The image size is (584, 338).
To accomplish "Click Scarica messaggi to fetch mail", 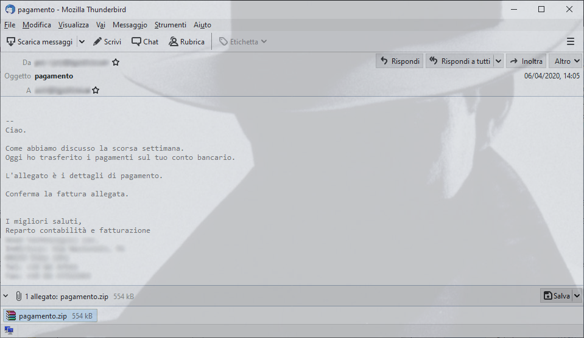I will click(40, 42).
